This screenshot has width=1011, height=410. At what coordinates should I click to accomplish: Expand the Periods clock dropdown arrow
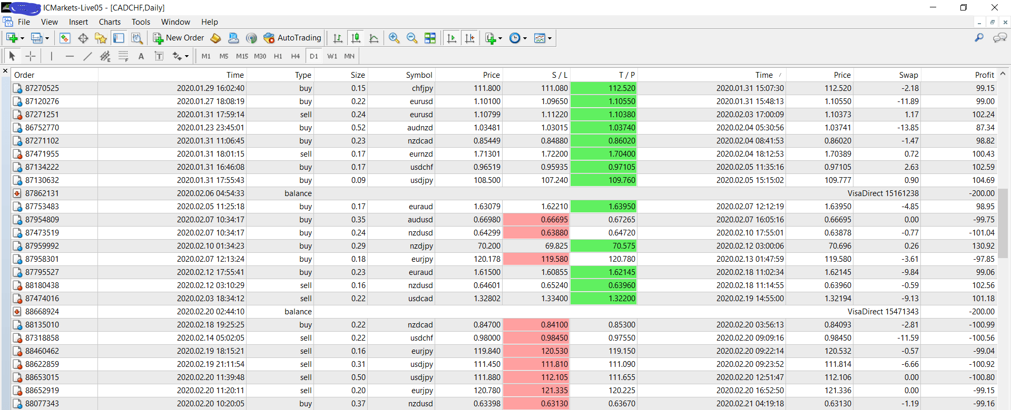coord(525,38)
